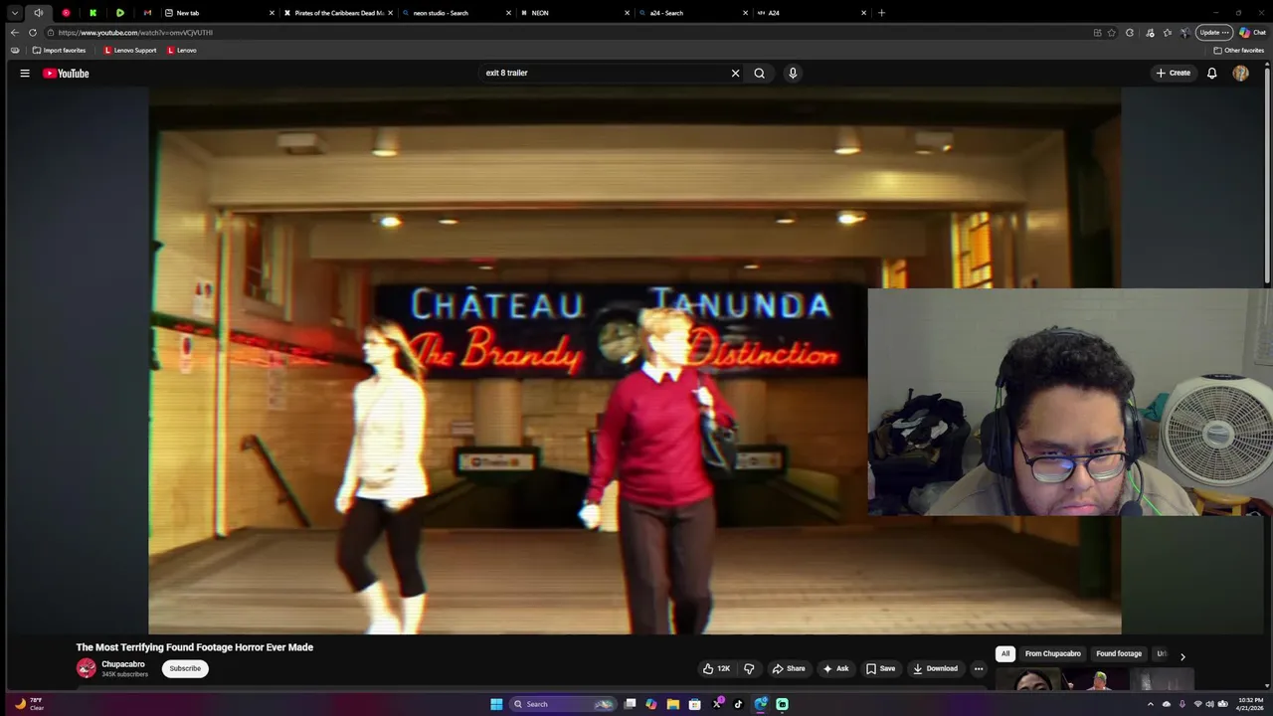The height and width of the screenshot is (716, 1273).
Task: Open volume control in system tray
Action: [x=1210, y=704]
